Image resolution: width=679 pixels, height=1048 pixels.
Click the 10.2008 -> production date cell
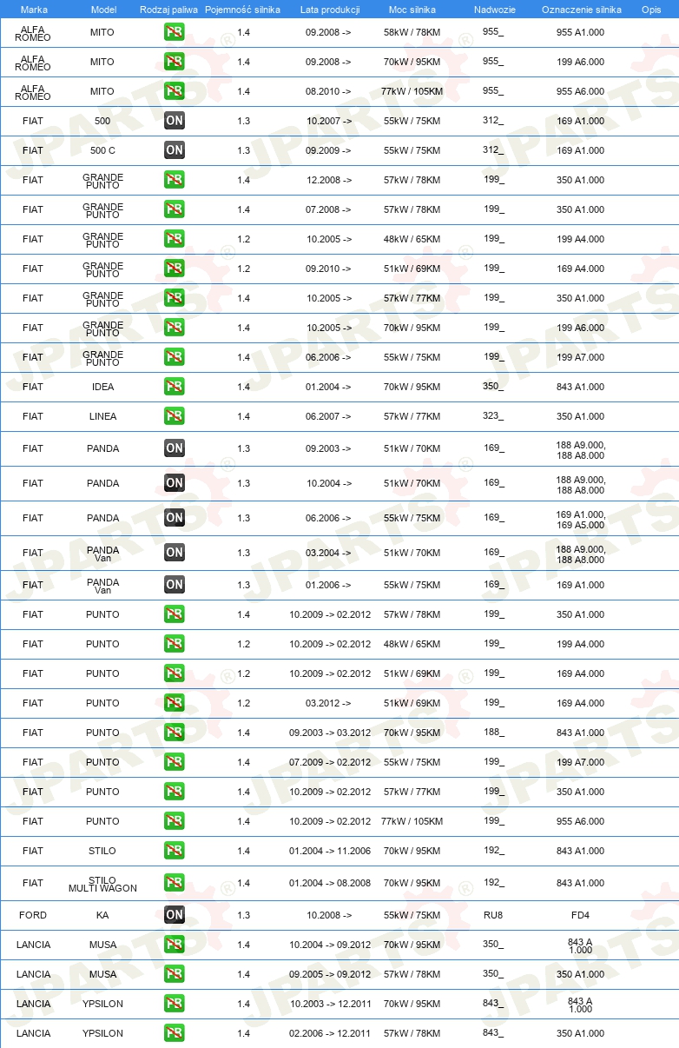329,915
